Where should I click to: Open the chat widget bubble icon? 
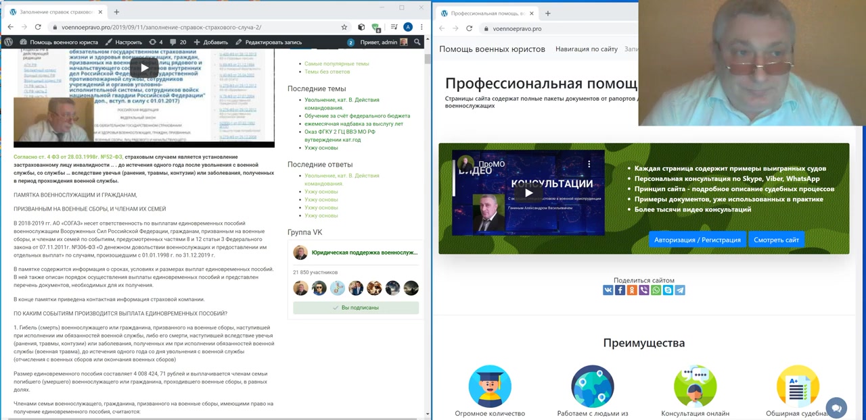click(x=836, y=408)
